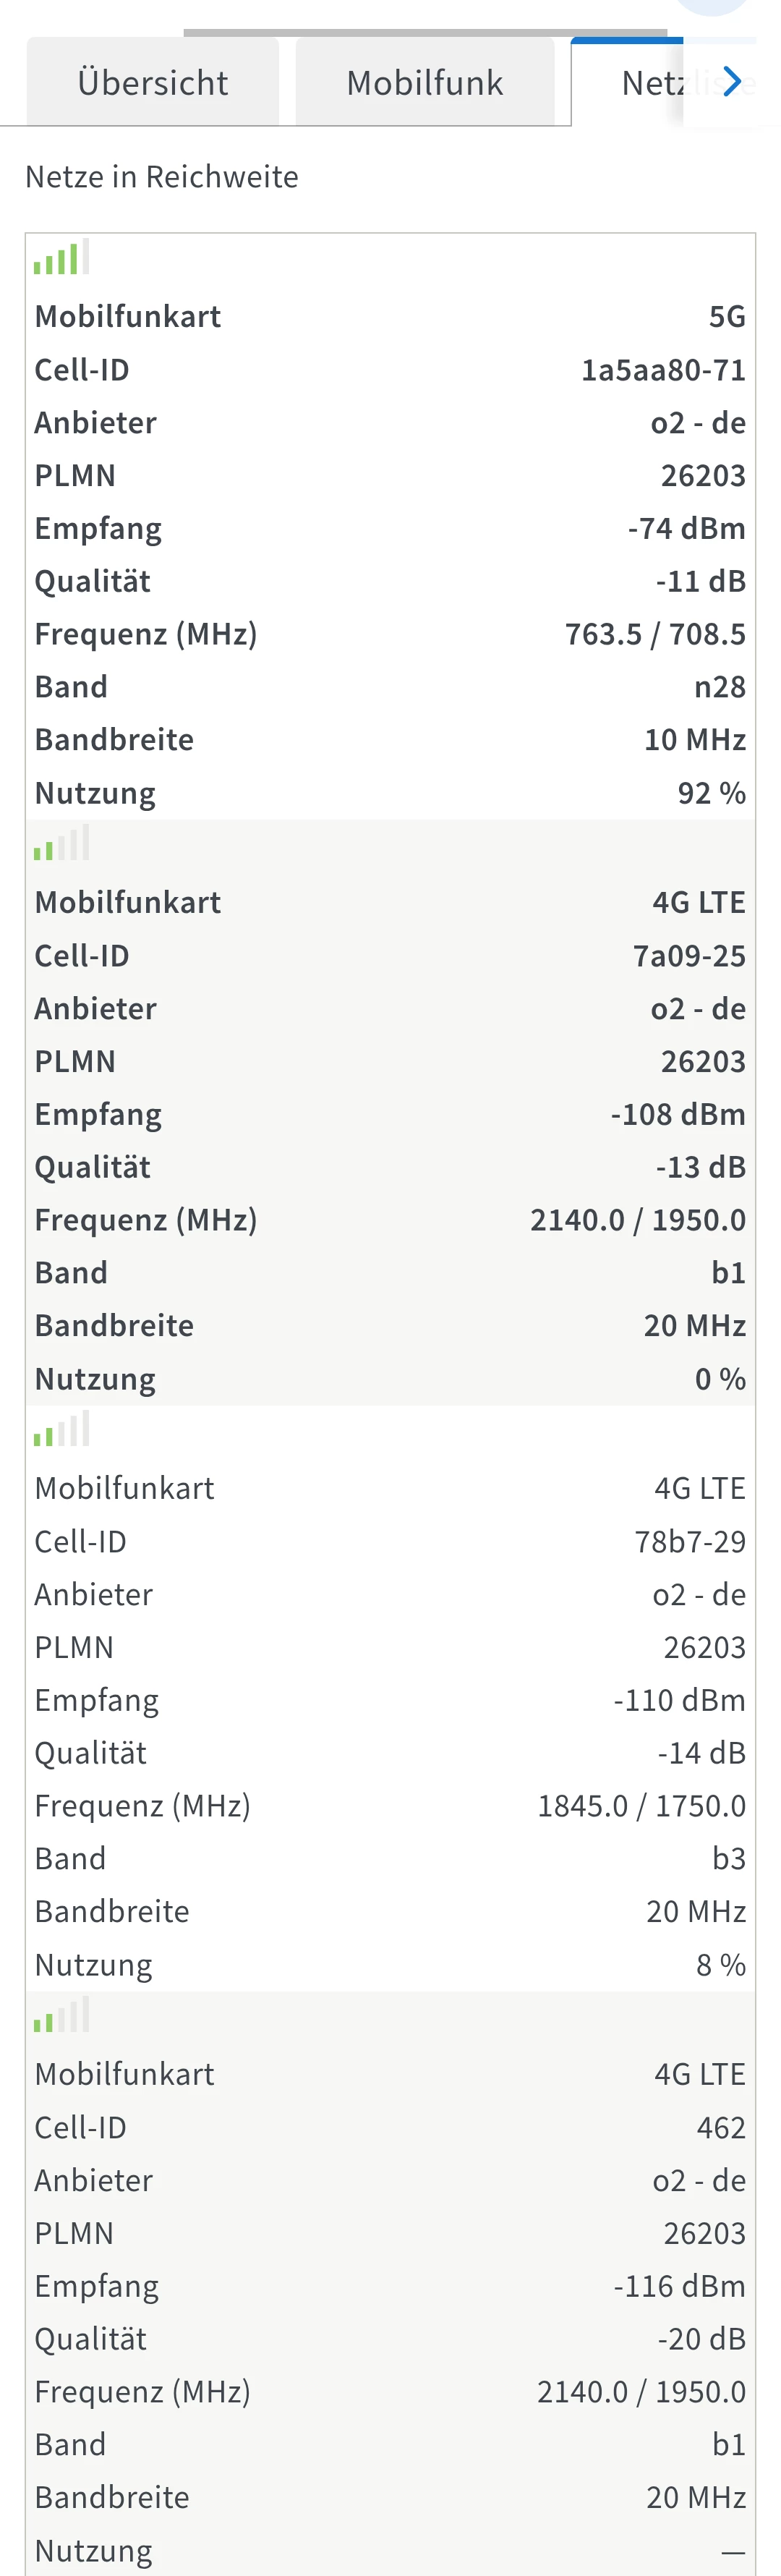Switch to the Übersicht tab
Screen dimensions: 781x2576
point(152,83)
